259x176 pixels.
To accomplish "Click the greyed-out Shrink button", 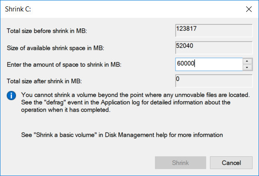I will [x=180, y=163].
